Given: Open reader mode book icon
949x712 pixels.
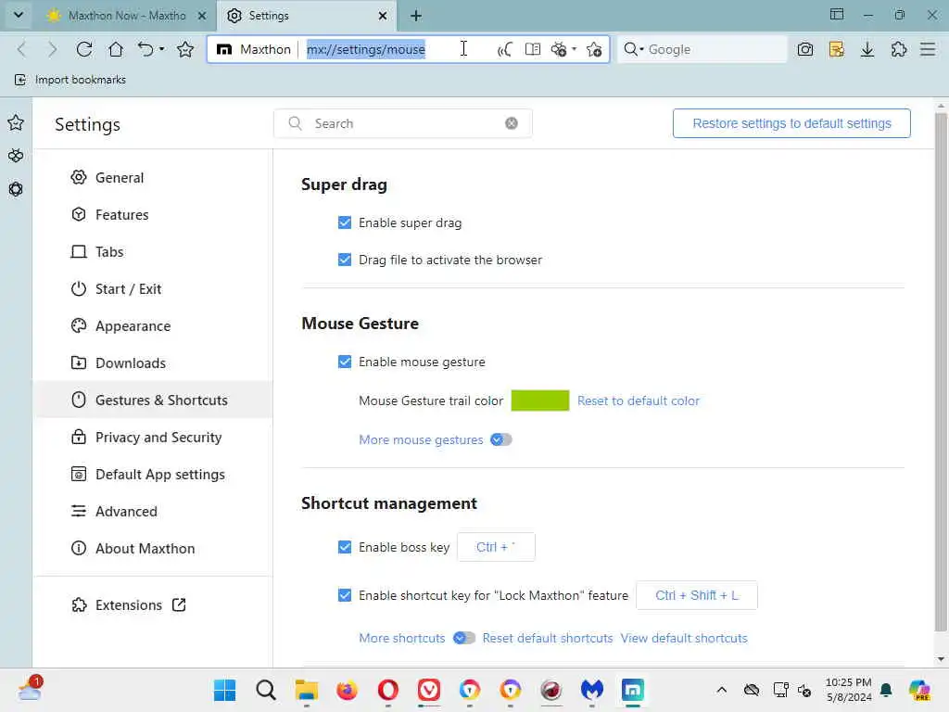Looking at the screenshot, I should tap(533, 49).
